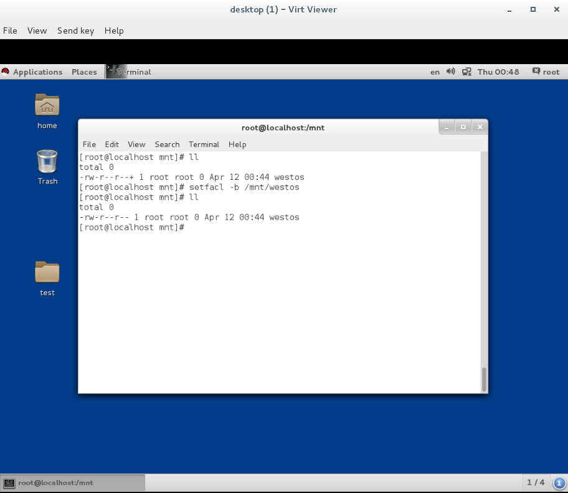This screenshot has height=493, width=568.
Task: Open the Virt Viewer File menu
Action: [10, 31]
